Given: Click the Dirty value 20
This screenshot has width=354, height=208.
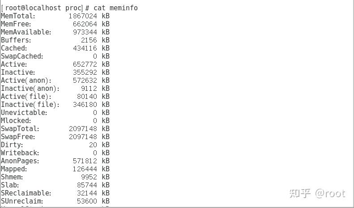Looking at the screenshot, I should pos(93,145).
